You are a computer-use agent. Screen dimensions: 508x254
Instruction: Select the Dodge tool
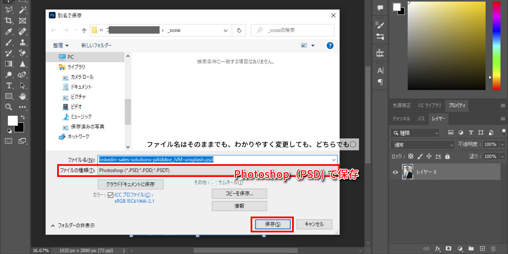[8, 75]
